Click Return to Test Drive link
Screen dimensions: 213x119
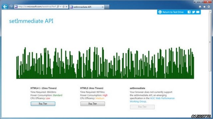173,12
